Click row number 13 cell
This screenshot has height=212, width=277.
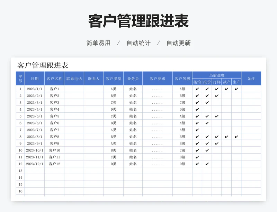[x=20, y=171]
